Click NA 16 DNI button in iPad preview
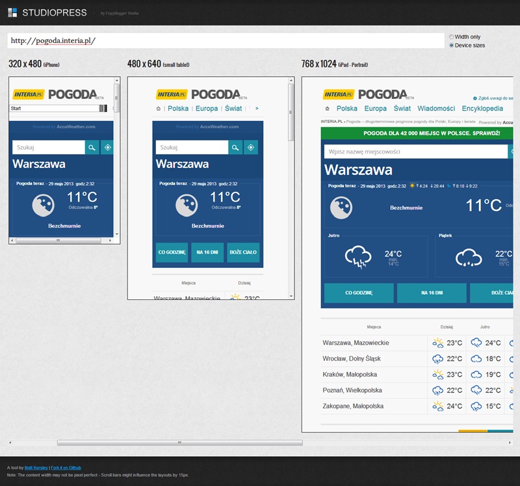Image resolution: width=520 pixels, height=486 pixels. click(x=432, y=293)
